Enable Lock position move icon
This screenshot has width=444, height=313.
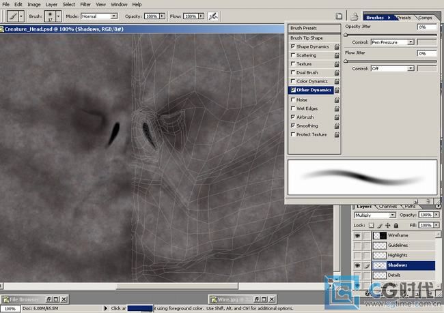click(x=388, y=225)
